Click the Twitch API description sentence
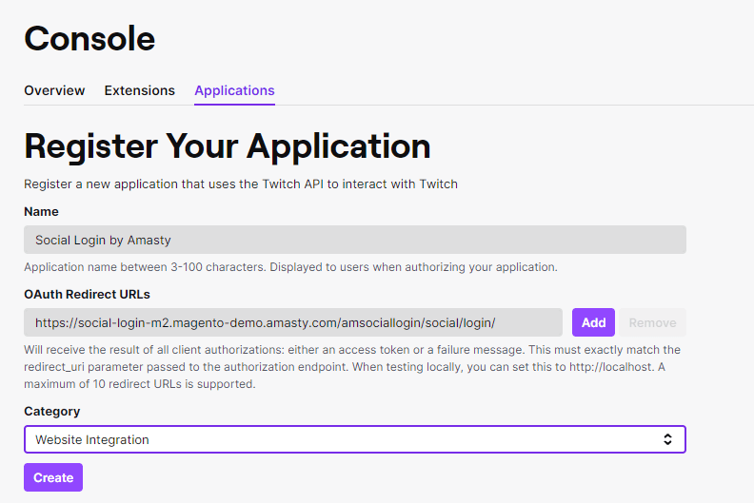This screenshot has width=754, height=503. [241, 184]
